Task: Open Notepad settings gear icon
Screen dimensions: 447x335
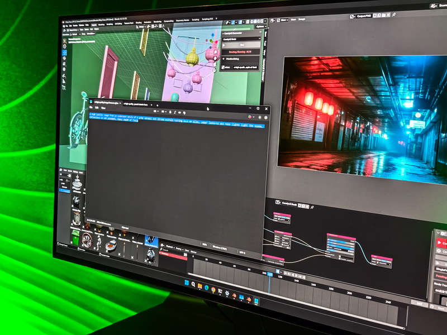Action: pos(266,118)
